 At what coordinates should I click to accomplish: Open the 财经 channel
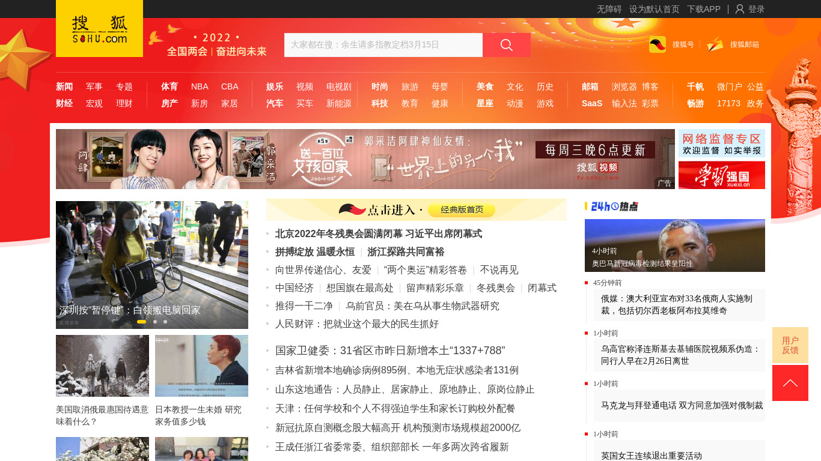coord(64,103)
